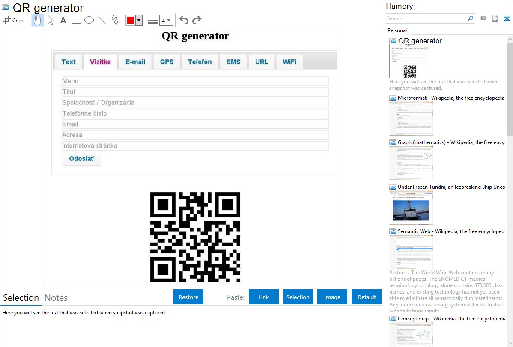This screenshot has width=513, height=347.
Task: Select the straight line tool
Action: coord(102,20)
